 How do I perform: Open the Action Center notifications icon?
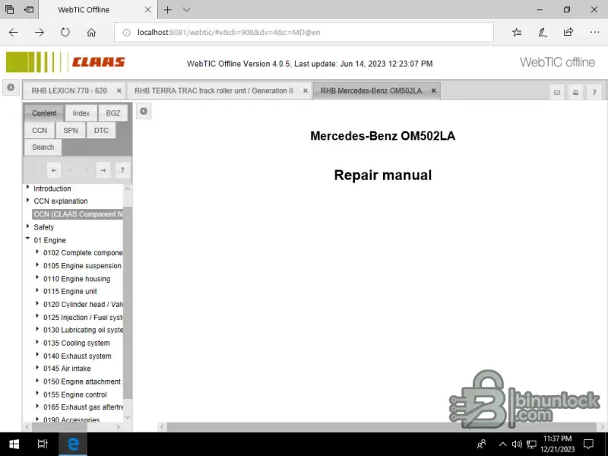[x=588, y=445]
